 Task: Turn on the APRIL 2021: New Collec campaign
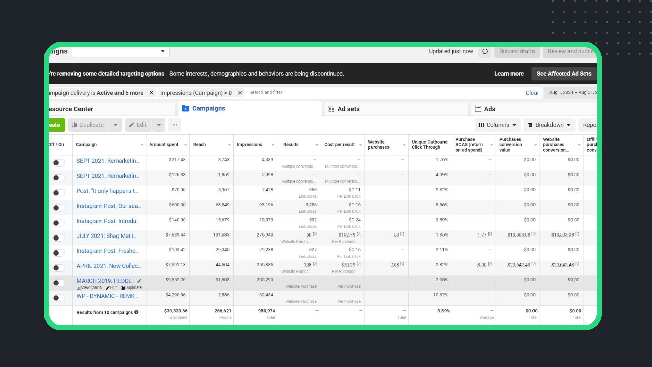click(58, 268)
